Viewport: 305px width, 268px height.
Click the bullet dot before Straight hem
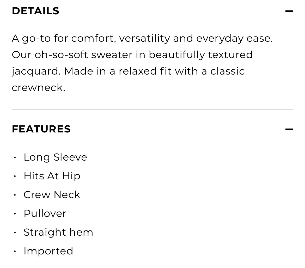point(15,232)
